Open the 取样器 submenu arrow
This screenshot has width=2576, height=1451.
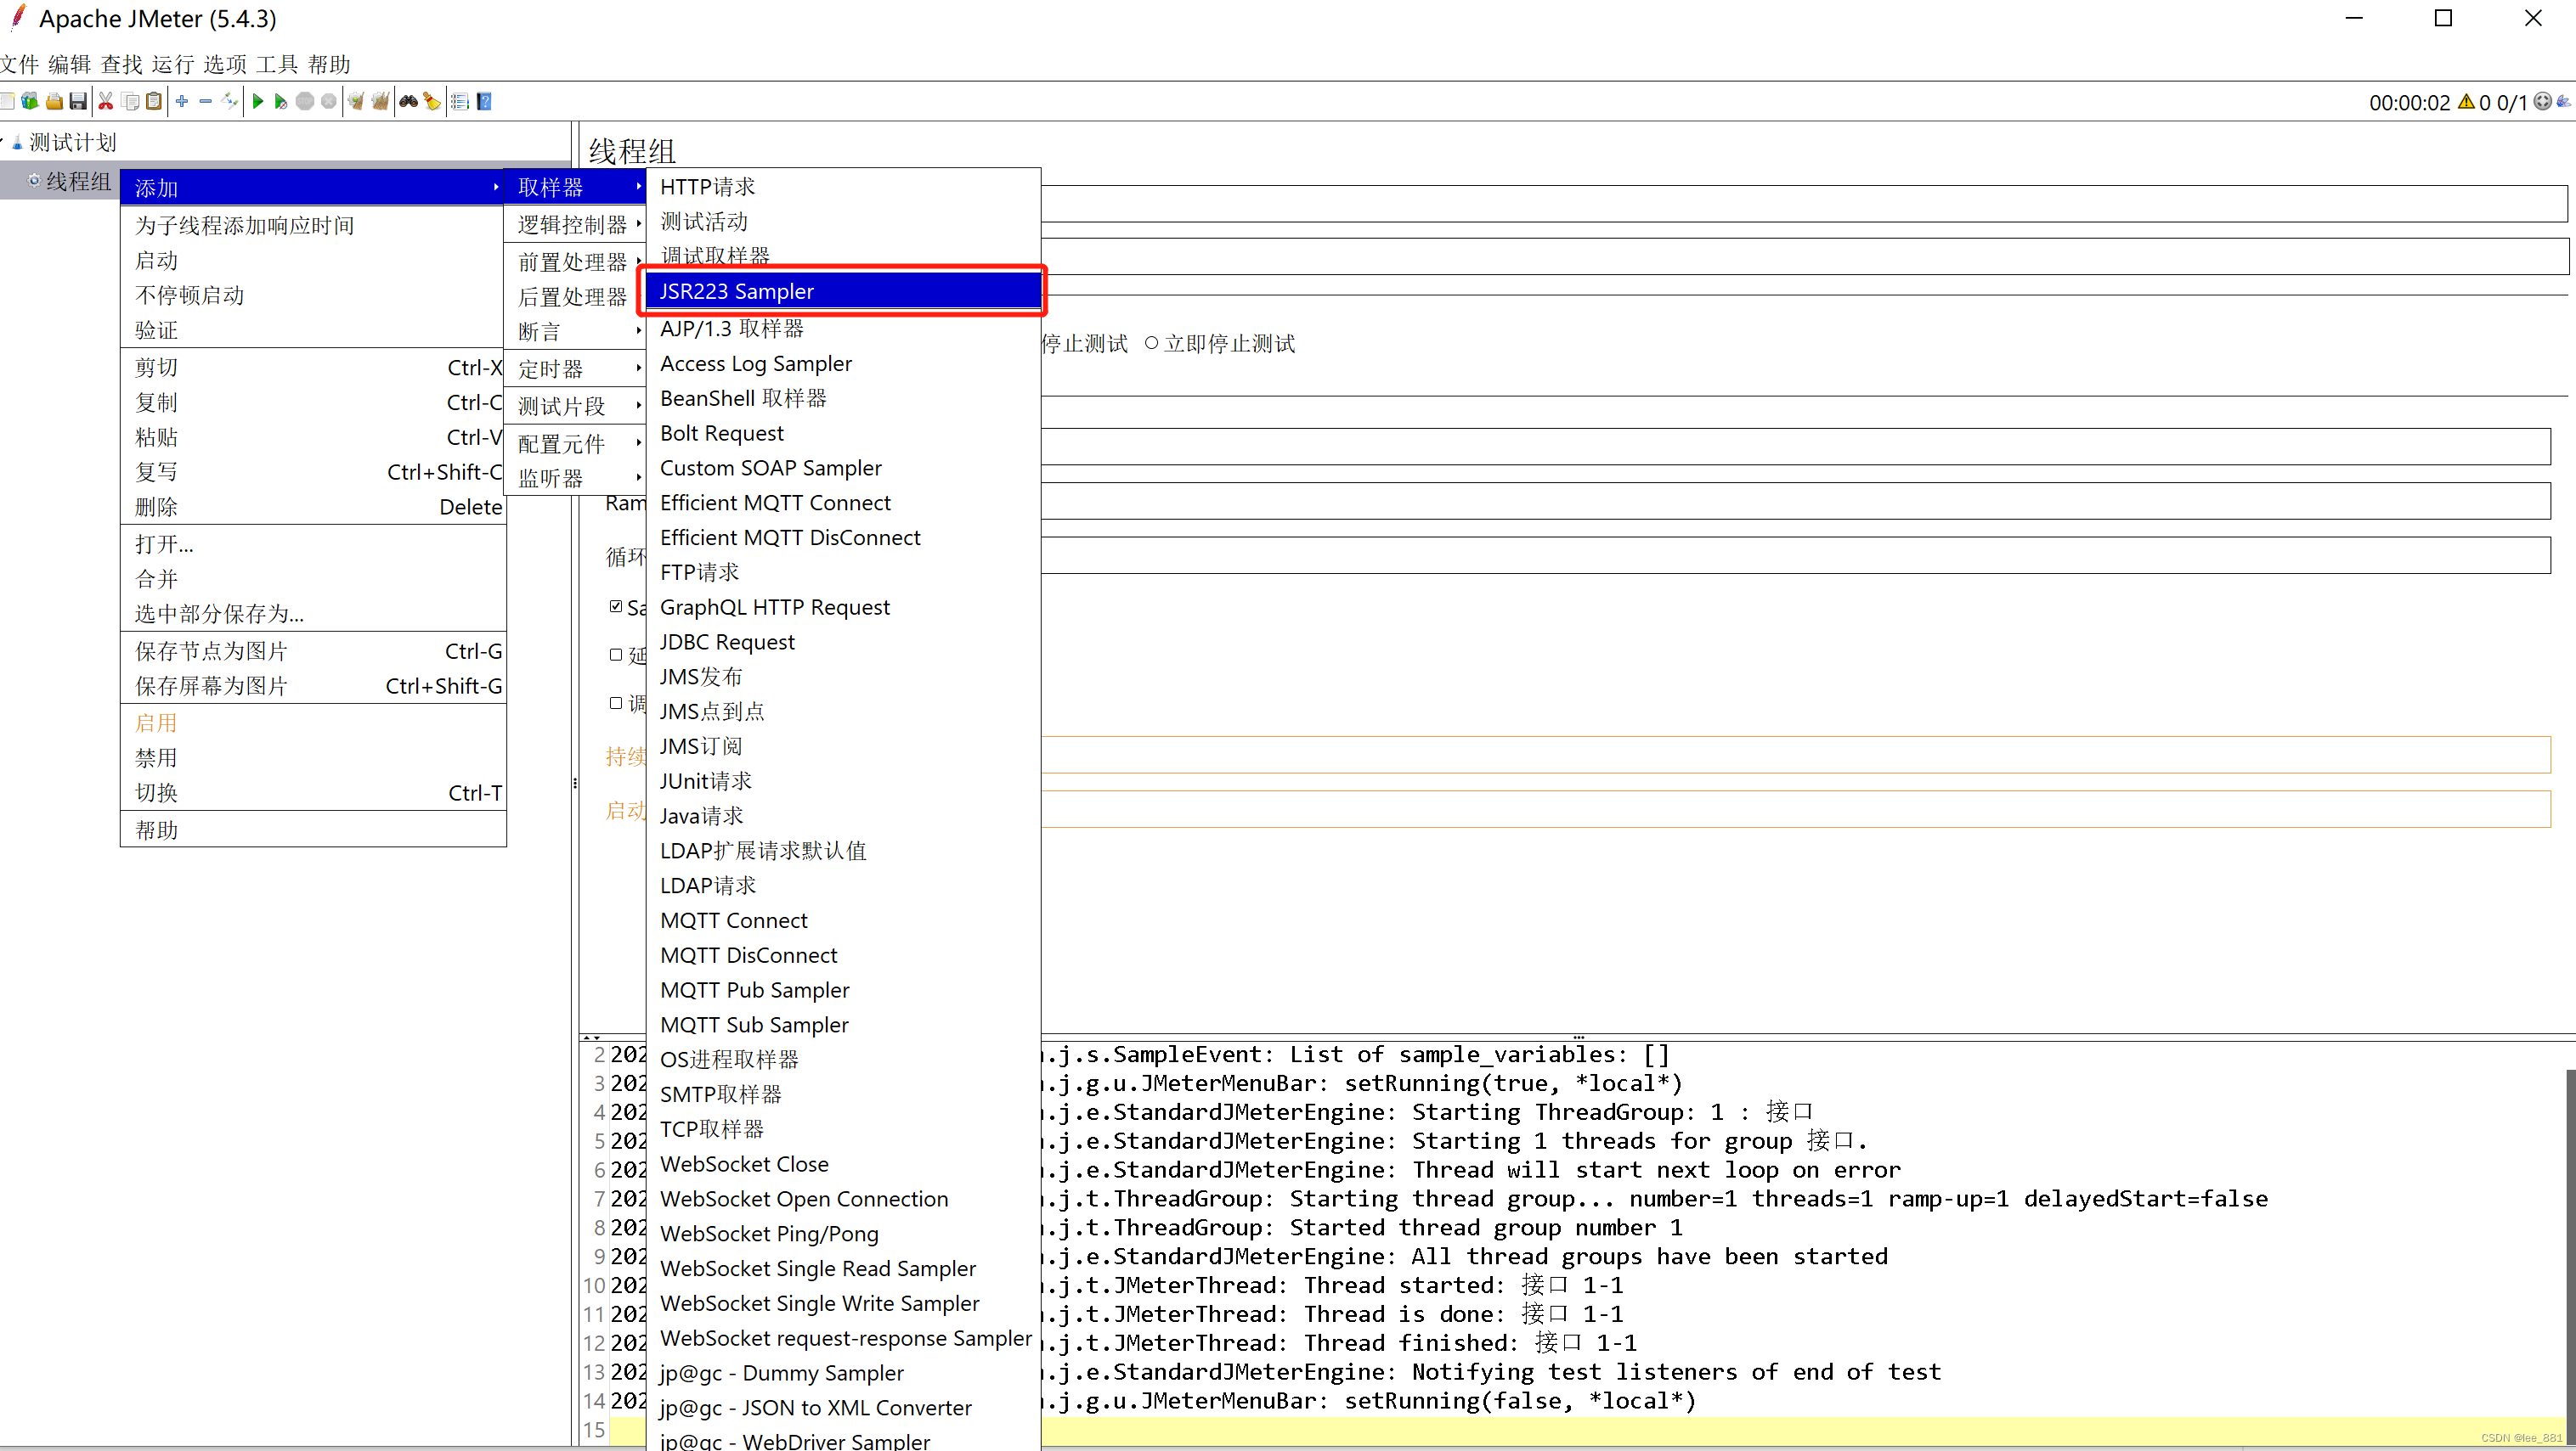point(639,186)
